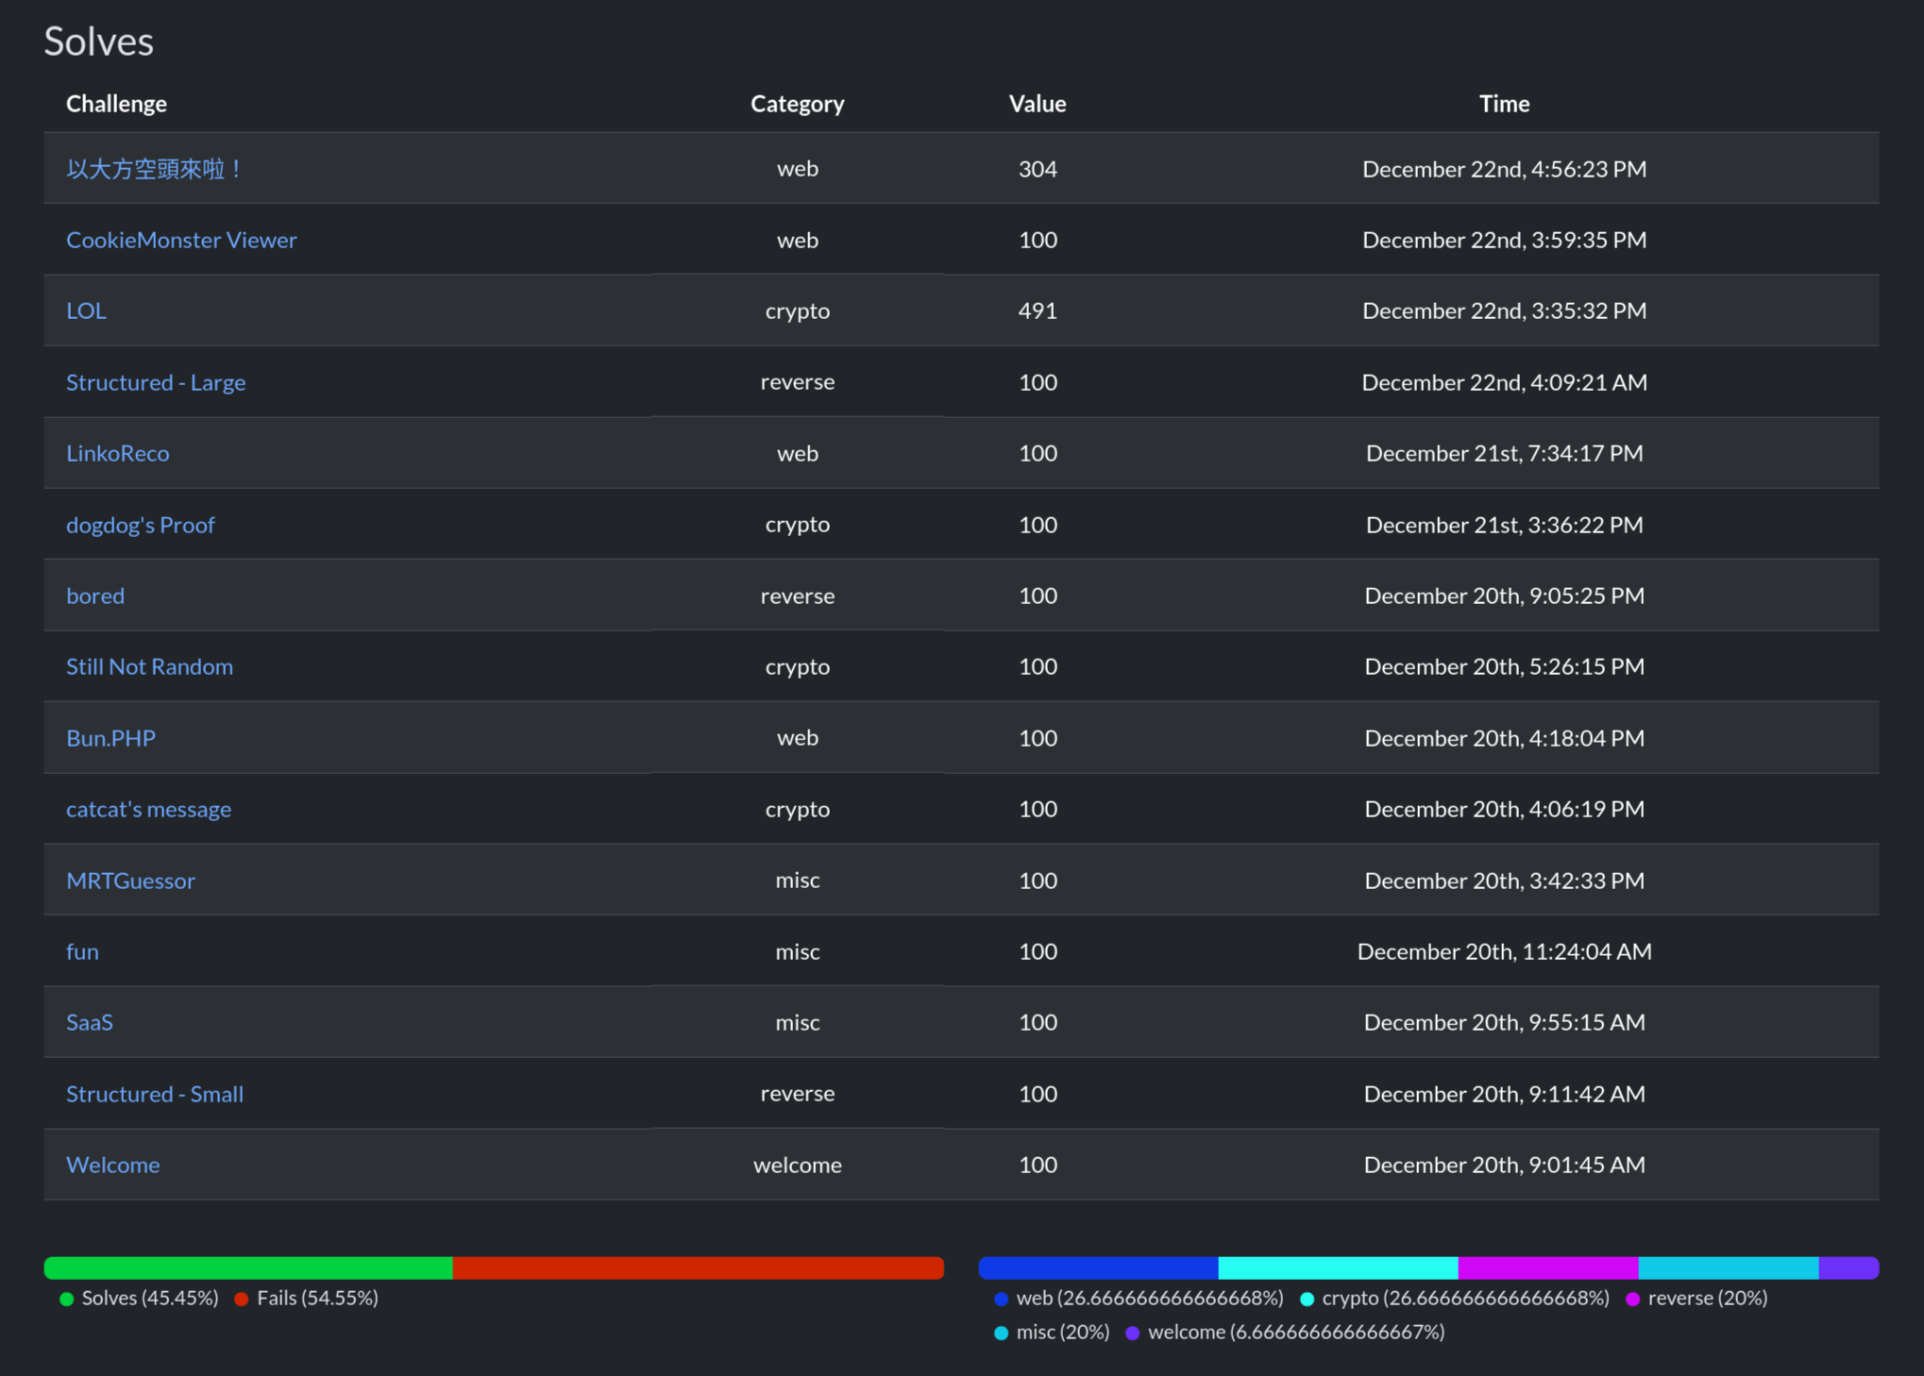Click the green Solves bar segment
Viewport: 1924px width, 1376px height.
248,1267
